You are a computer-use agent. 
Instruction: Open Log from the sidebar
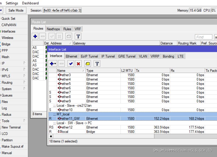14,108
